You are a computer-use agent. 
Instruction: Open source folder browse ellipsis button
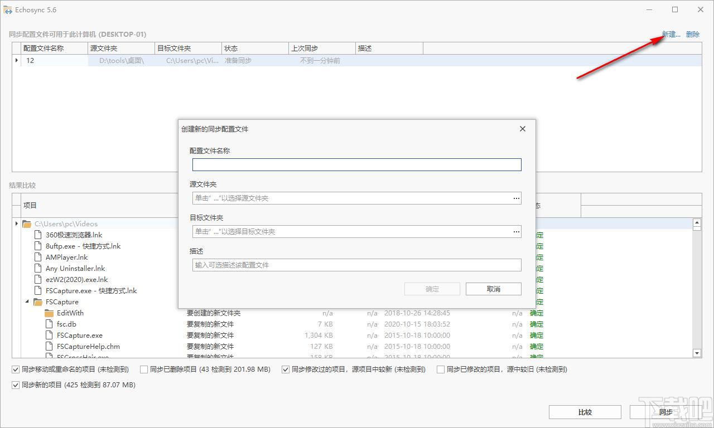(517, 198)
